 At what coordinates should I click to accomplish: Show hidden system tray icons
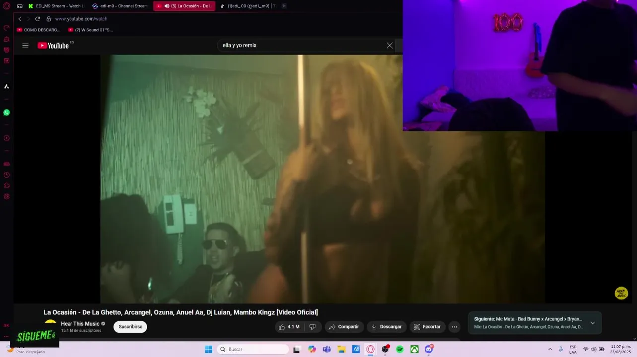[x=550, y=349]
